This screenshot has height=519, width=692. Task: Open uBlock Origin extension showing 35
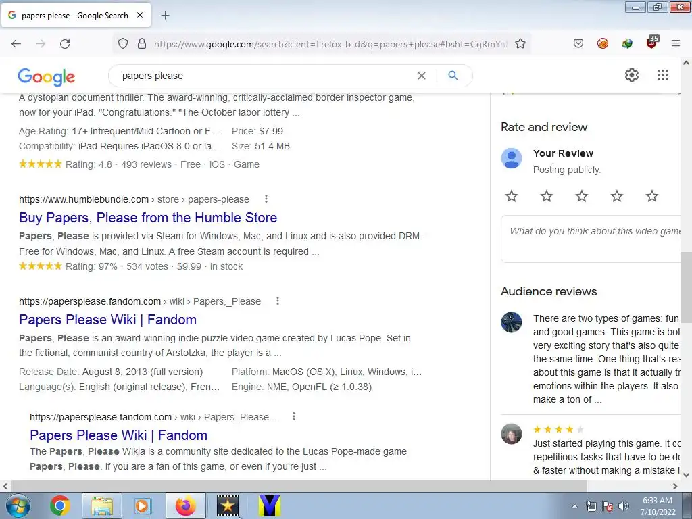[652, 42]
